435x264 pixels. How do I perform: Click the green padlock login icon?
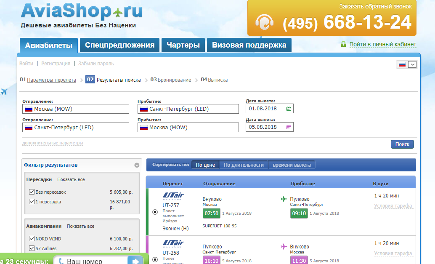tap(343, 44)
